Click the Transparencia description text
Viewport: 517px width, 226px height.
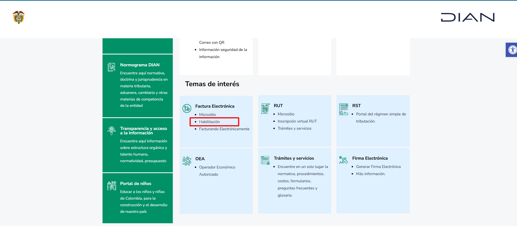tap(144, 151)
